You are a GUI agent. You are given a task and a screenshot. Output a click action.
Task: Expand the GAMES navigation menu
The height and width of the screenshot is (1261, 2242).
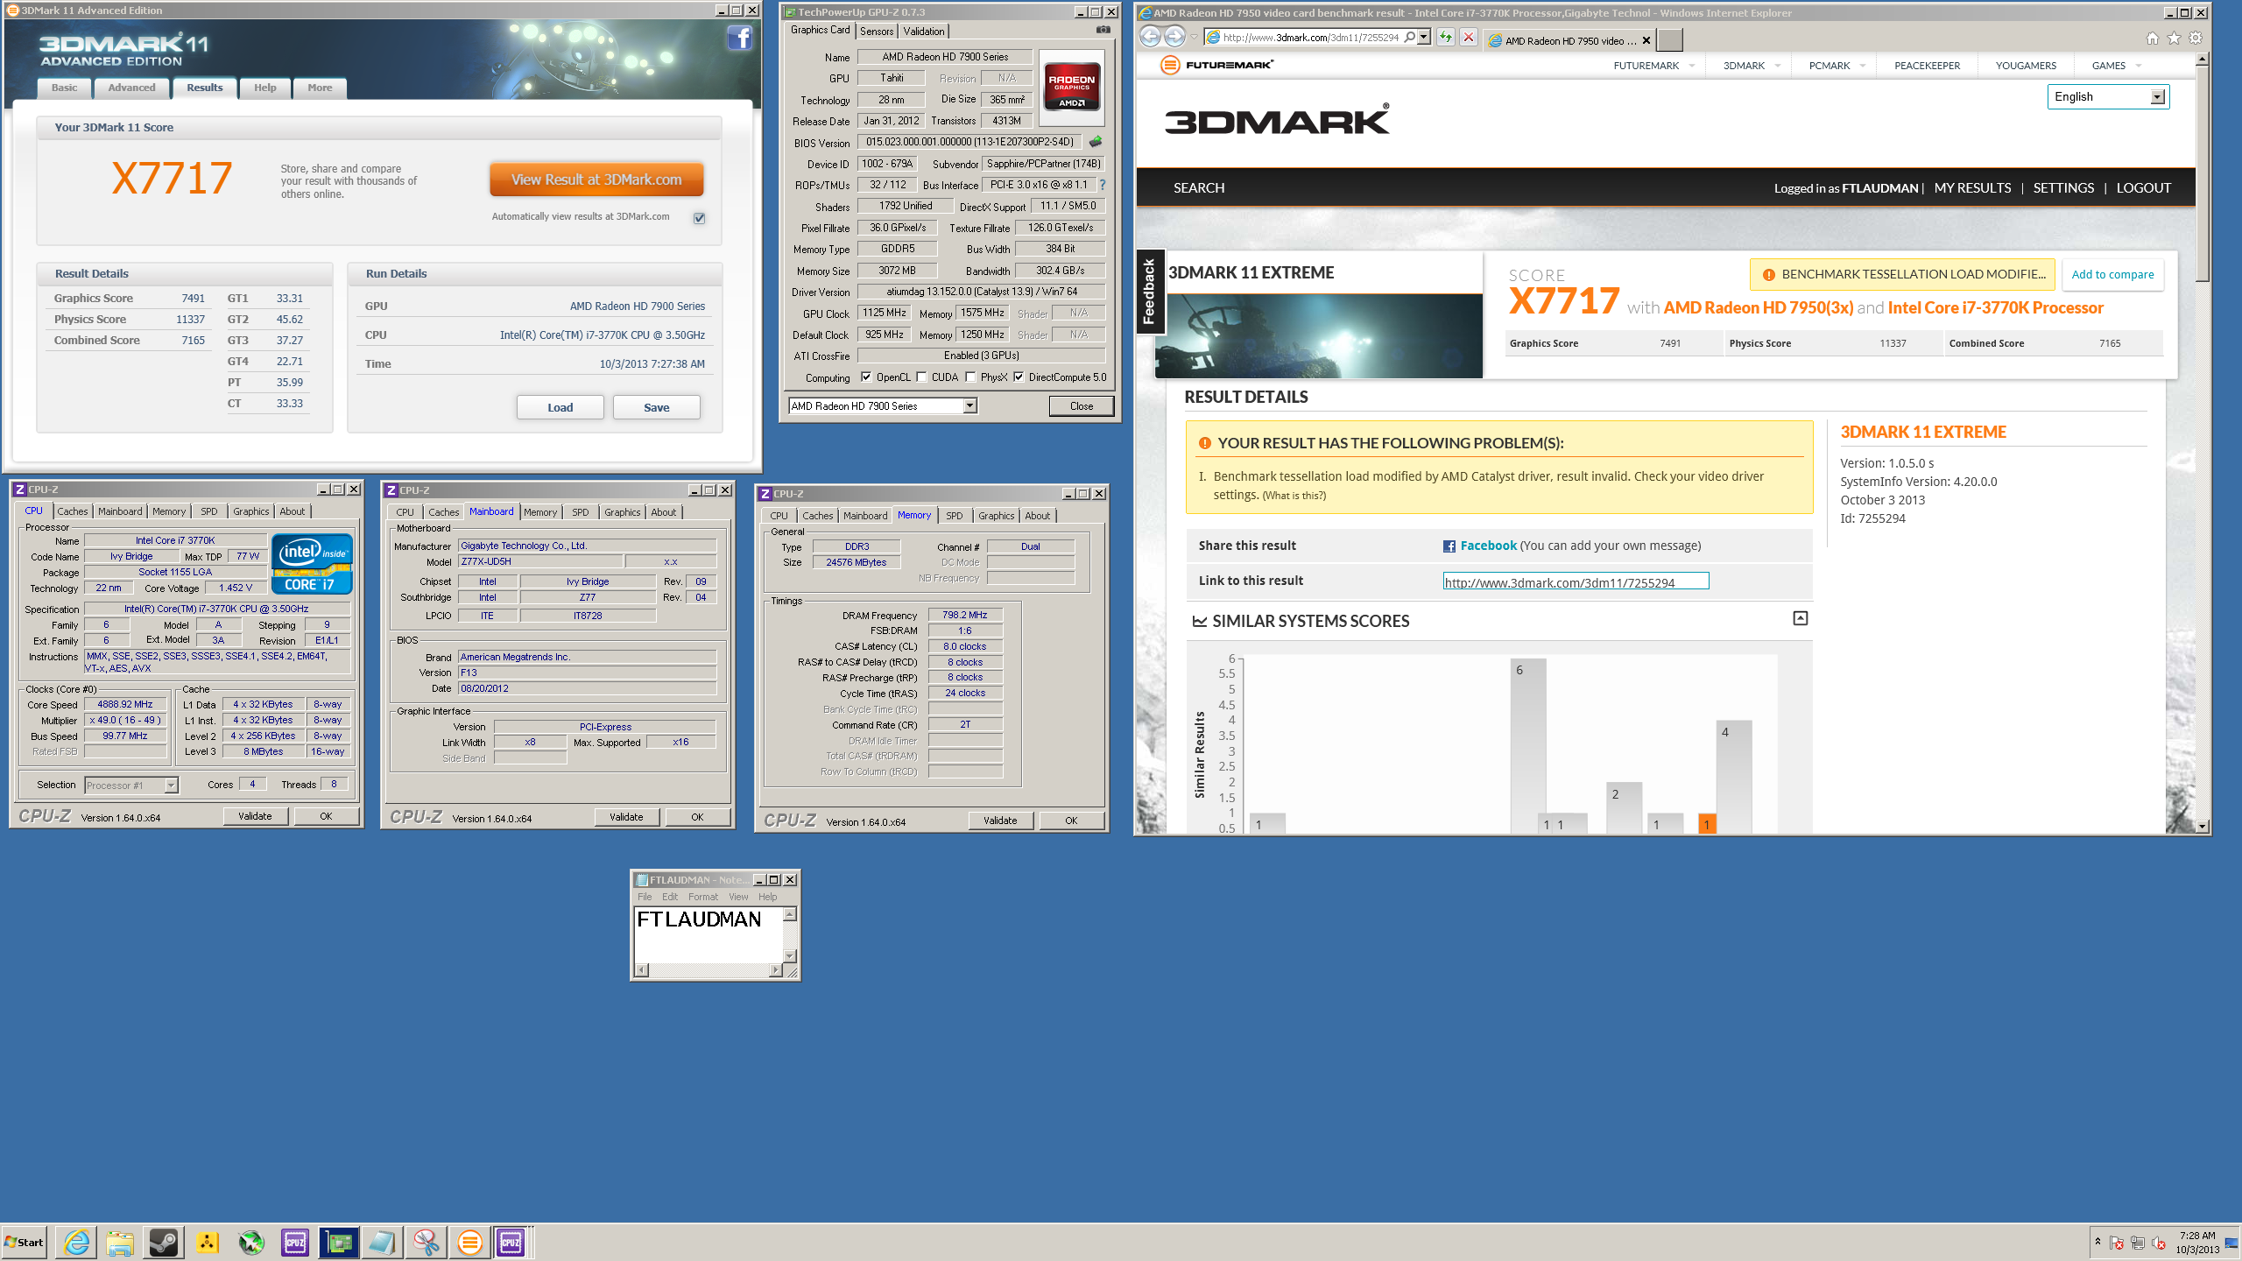pos(2139,66)
